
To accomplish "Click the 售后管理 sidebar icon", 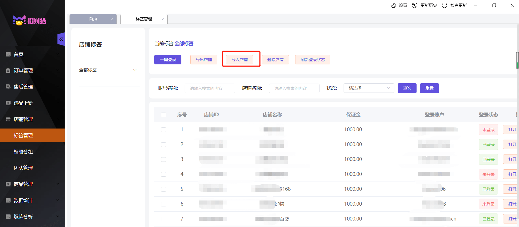I will (x=8, y=87).
